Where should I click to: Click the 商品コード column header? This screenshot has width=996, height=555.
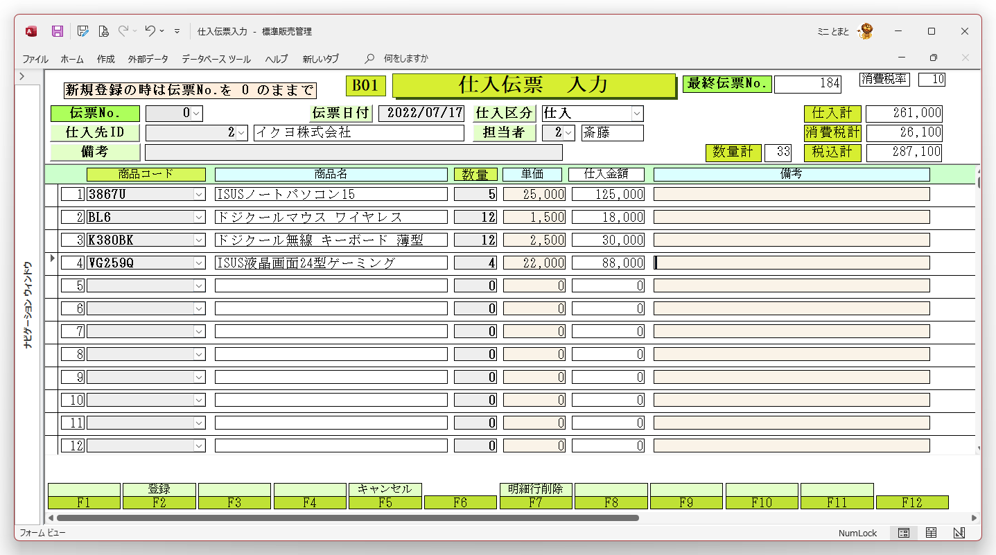point(146,175)
